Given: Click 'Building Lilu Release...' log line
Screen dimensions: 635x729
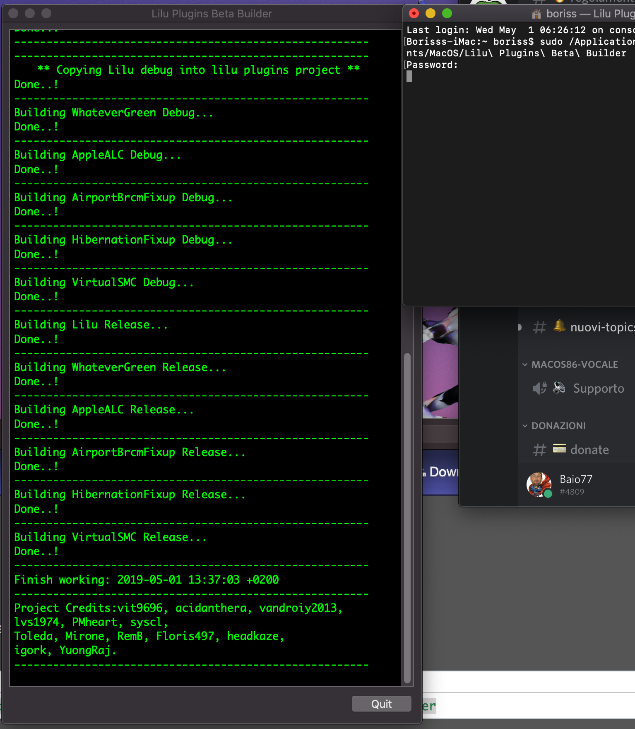Looking at the screenshot, I should click(x=91, y=325).
